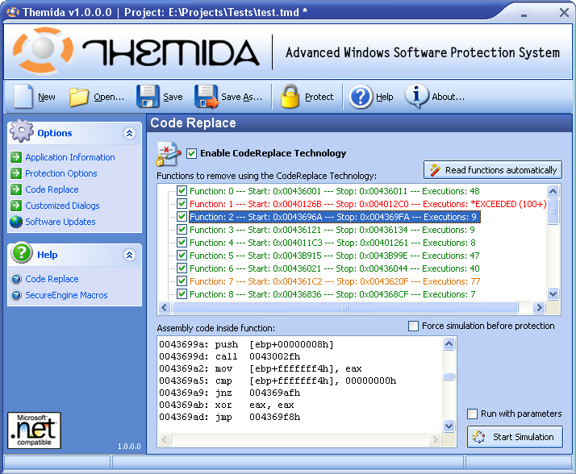
Task: Click the Themida title bar app icon
Action: tap(13, 12)
